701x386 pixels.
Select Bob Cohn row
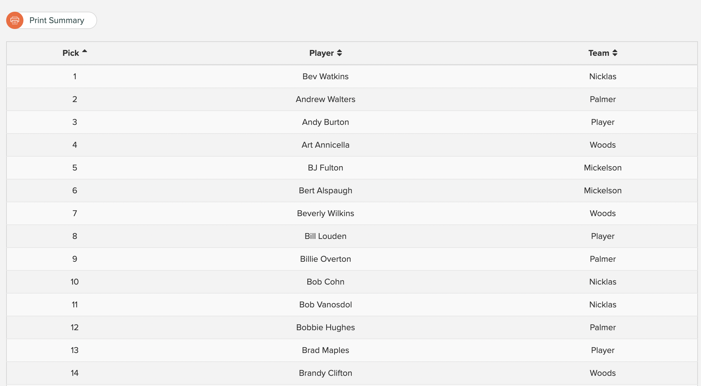pos(352,282)
